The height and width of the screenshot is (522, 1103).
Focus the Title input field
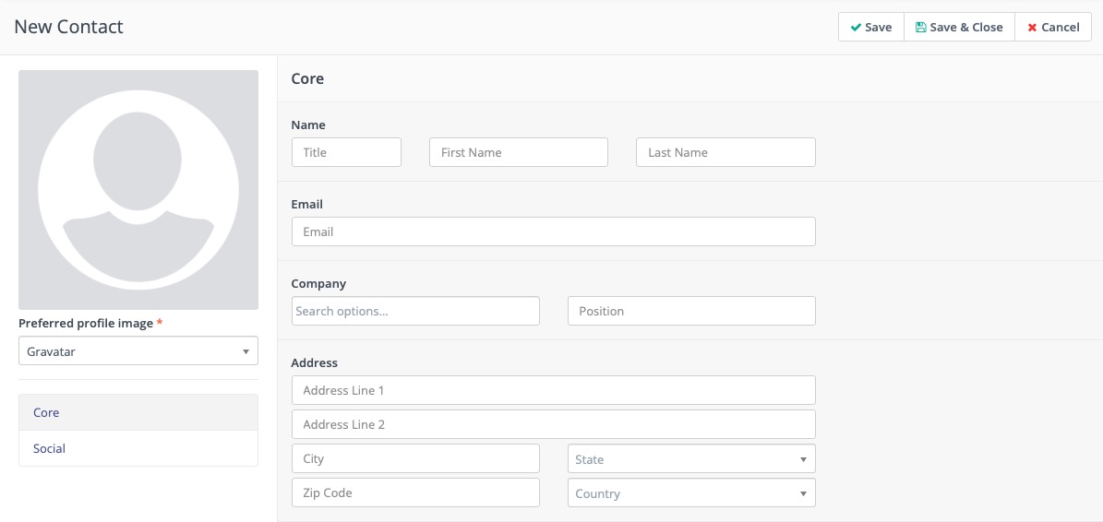(x=346, y=152)
